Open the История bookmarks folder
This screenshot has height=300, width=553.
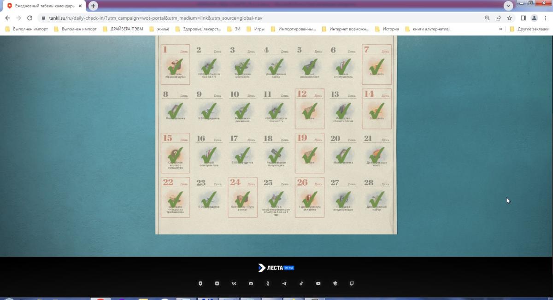[386, 29]
